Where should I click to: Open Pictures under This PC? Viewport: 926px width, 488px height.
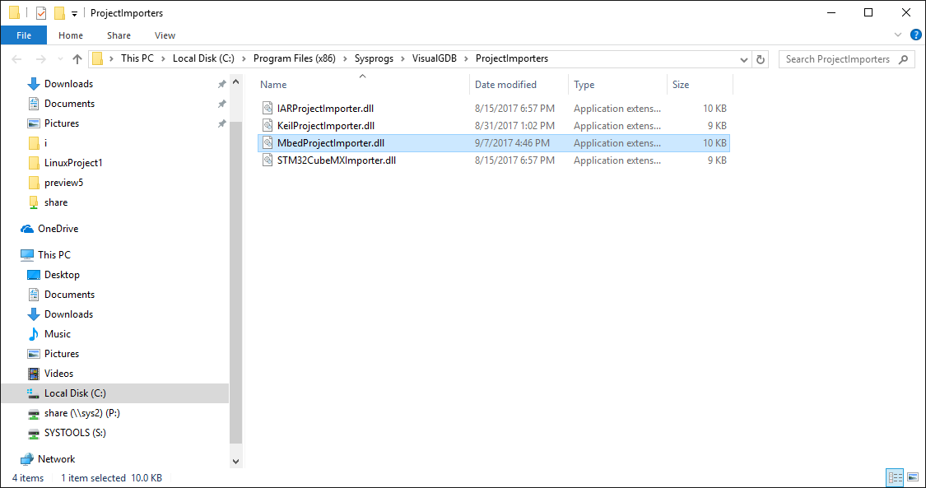point(62,354)
